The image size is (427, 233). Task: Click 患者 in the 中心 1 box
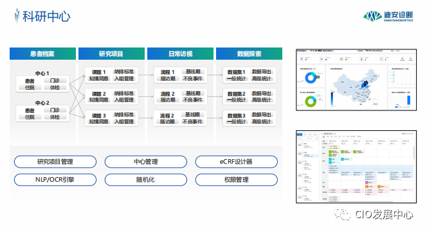click(x=30, y=81)
